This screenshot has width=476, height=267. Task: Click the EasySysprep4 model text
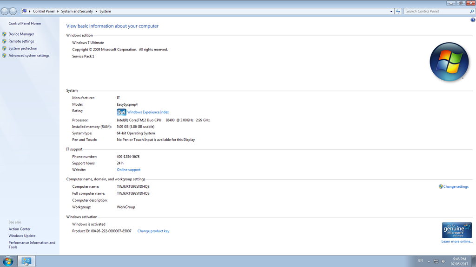(x=127, y=104)
